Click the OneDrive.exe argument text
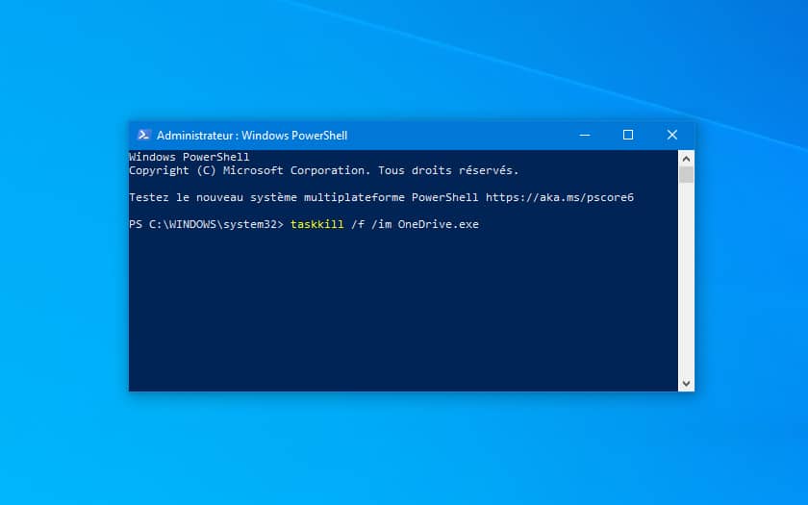The image size is (808, 505). [x=438, y=224]
